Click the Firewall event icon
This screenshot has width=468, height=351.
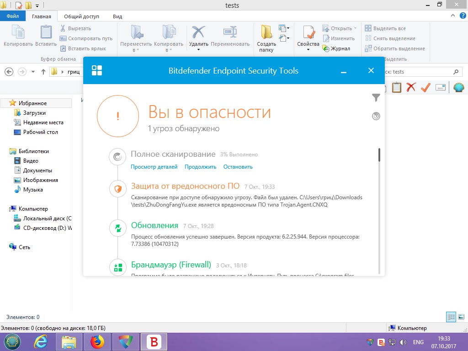(x=118, y=267)
